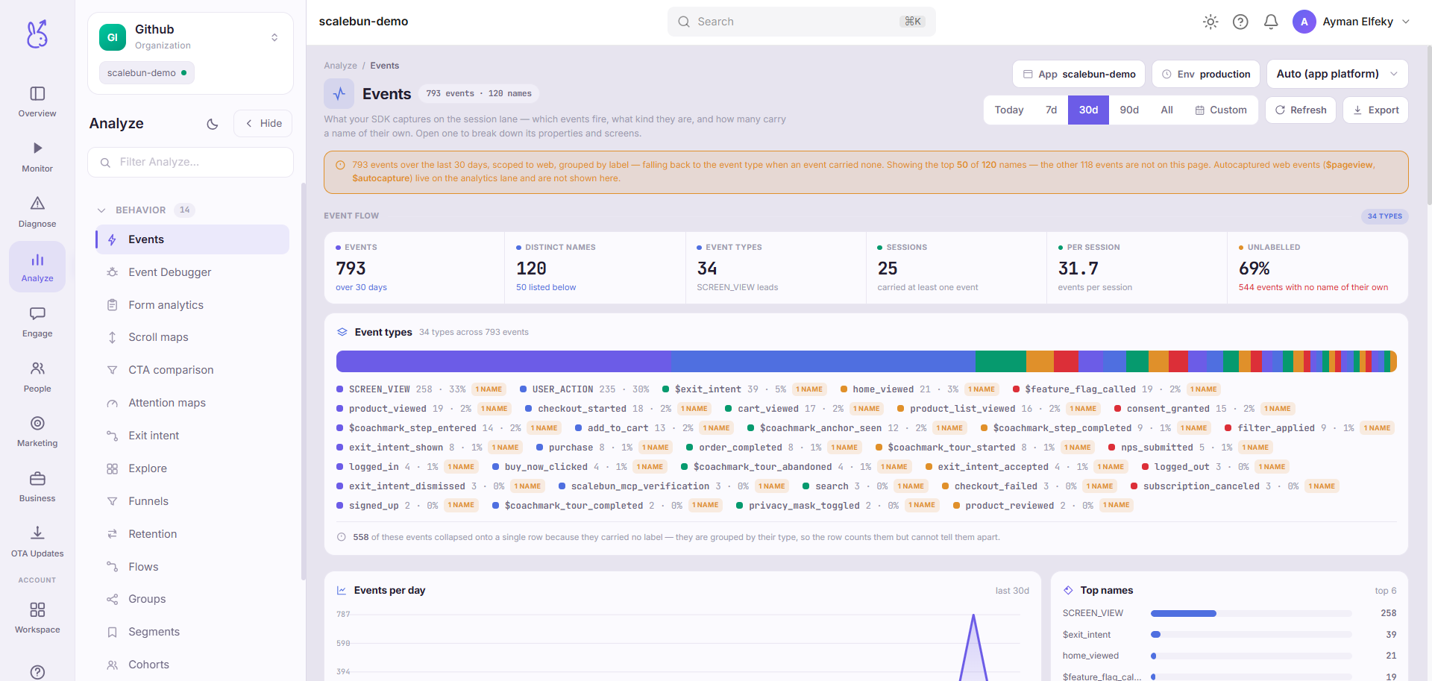Go to Funnels page

192,501
